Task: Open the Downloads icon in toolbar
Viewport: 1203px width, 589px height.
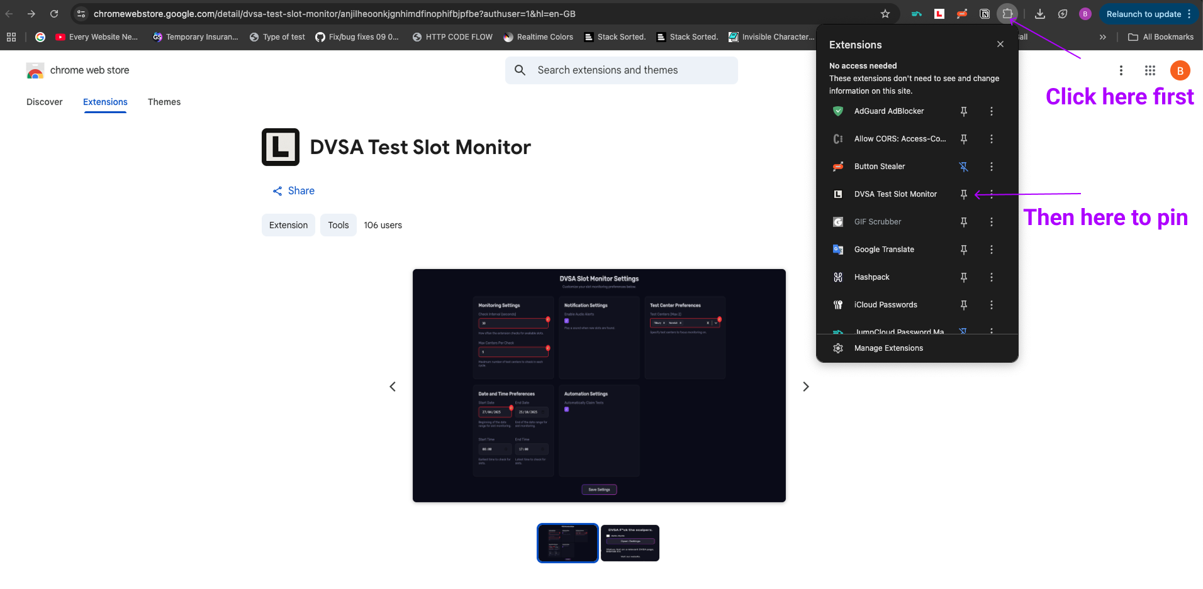Action: tap(1040, 14)
